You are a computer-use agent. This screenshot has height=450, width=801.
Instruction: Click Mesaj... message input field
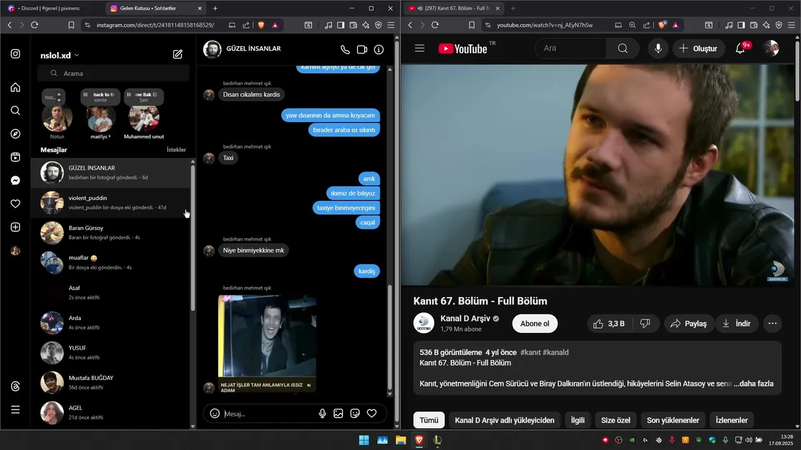[269, 414]
